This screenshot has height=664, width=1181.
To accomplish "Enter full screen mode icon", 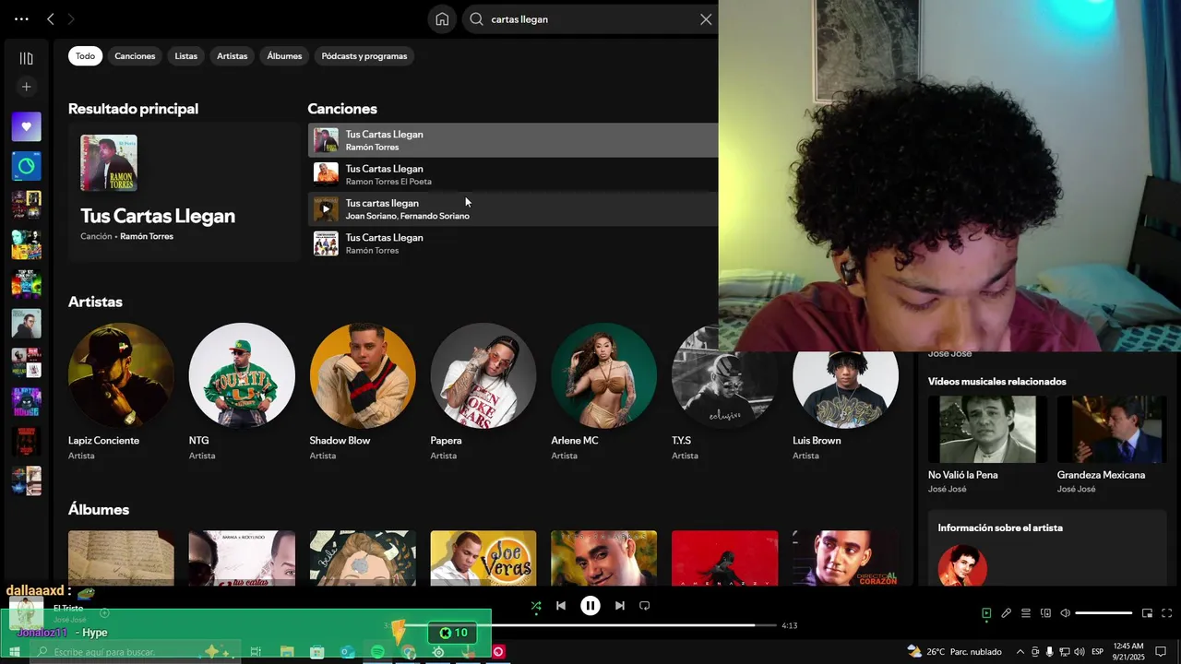I will 1166,613.
